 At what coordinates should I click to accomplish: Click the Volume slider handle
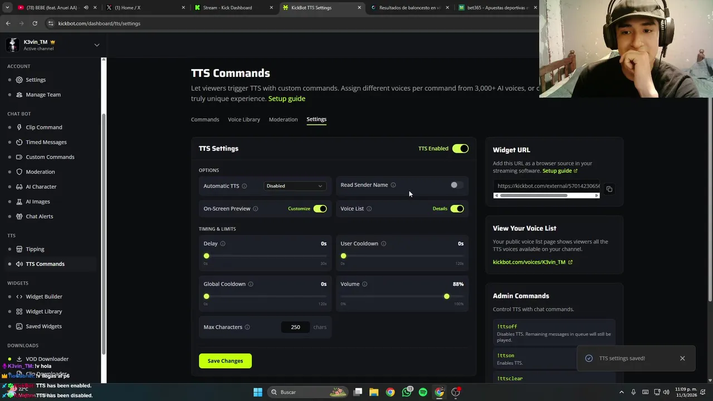[x=447, y=296]
